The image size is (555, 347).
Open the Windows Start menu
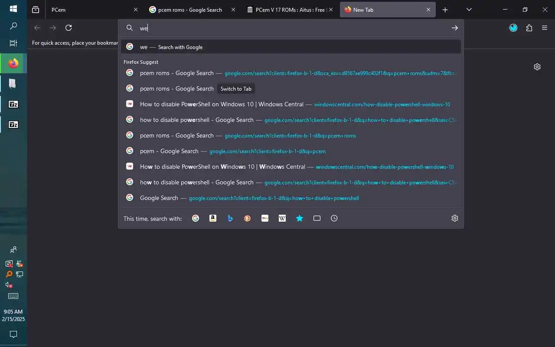click(13, 9)
